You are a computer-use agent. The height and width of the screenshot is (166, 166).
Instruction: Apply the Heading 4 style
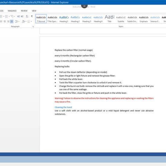[98, 19]
